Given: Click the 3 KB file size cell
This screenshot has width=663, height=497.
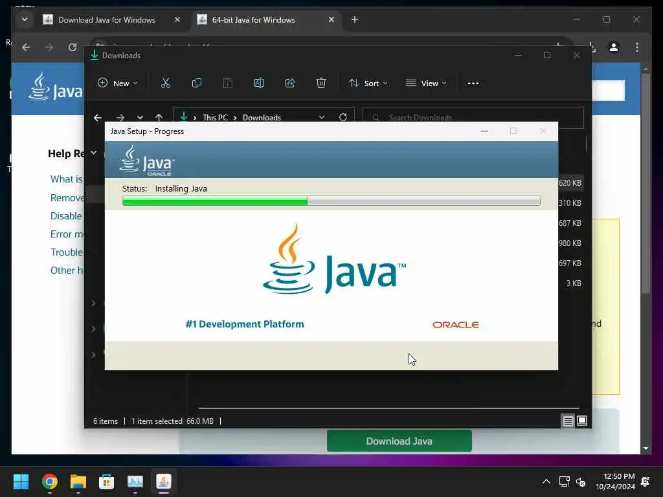Looking at the screenshot, I should point(574,283).
